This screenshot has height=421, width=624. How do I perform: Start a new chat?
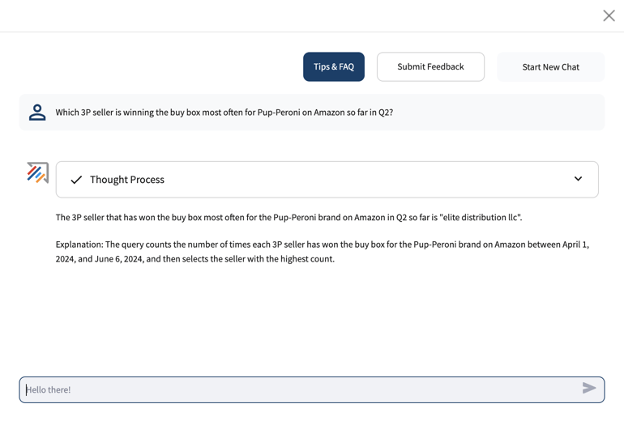coord(551,66)
